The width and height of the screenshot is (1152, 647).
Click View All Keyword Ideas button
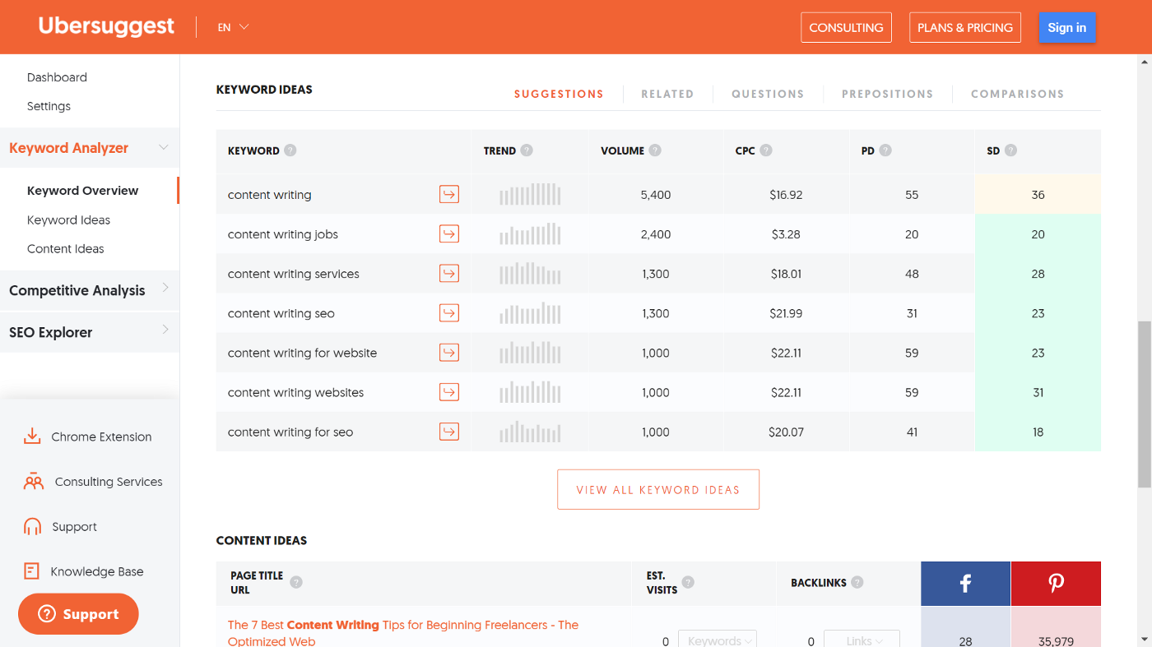tap(658, 489)
